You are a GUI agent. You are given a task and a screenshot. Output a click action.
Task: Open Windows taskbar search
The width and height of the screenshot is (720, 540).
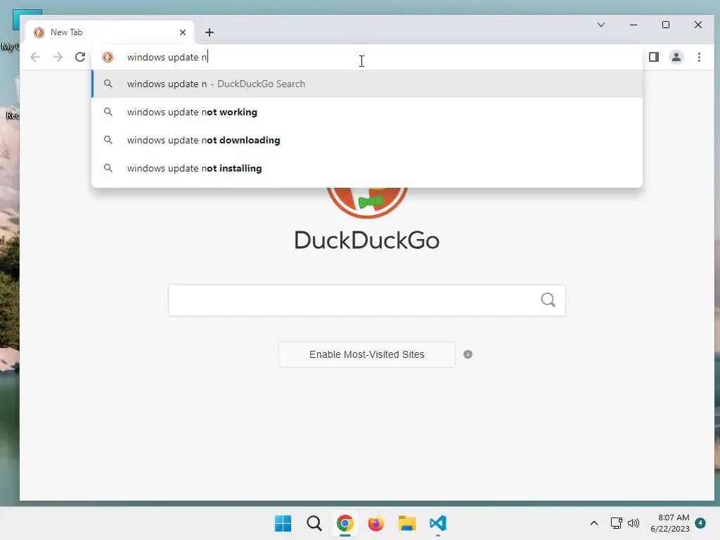click(x=314, y=523)
